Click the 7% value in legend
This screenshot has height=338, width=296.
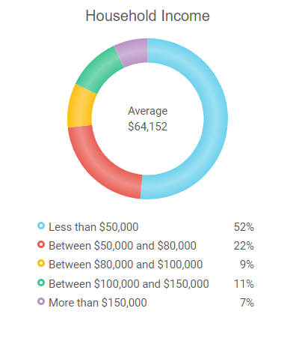point(247,303)
